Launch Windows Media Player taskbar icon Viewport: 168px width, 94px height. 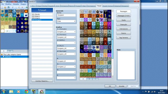pyautogui.click(x=18, y=92)
